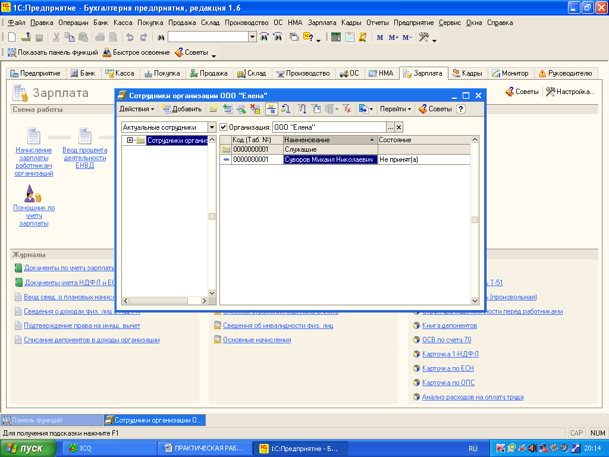Click the right arrow of the tree horizontal scrollbar
Screen dimensions: 609x457
pos(205,301)
